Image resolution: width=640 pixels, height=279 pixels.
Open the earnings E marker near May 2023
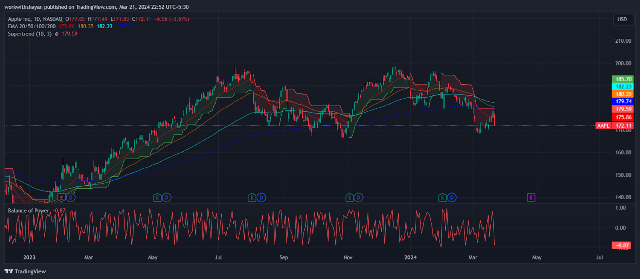pos(157,197)
